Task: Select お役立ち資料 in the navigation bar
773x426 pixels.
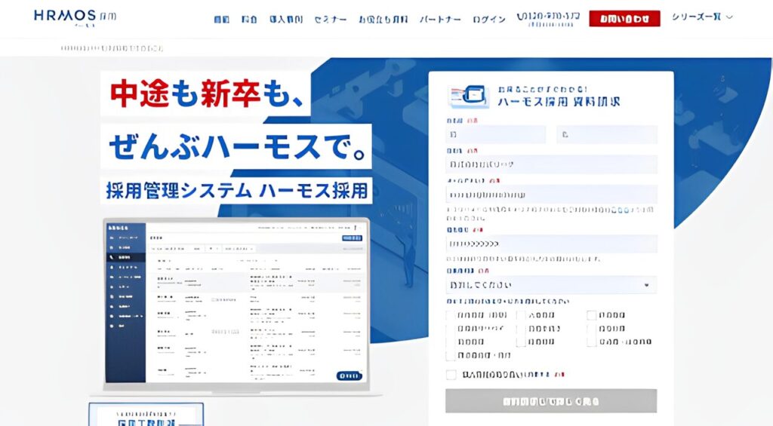Action: pyautogui.click(x=383, y=19)
